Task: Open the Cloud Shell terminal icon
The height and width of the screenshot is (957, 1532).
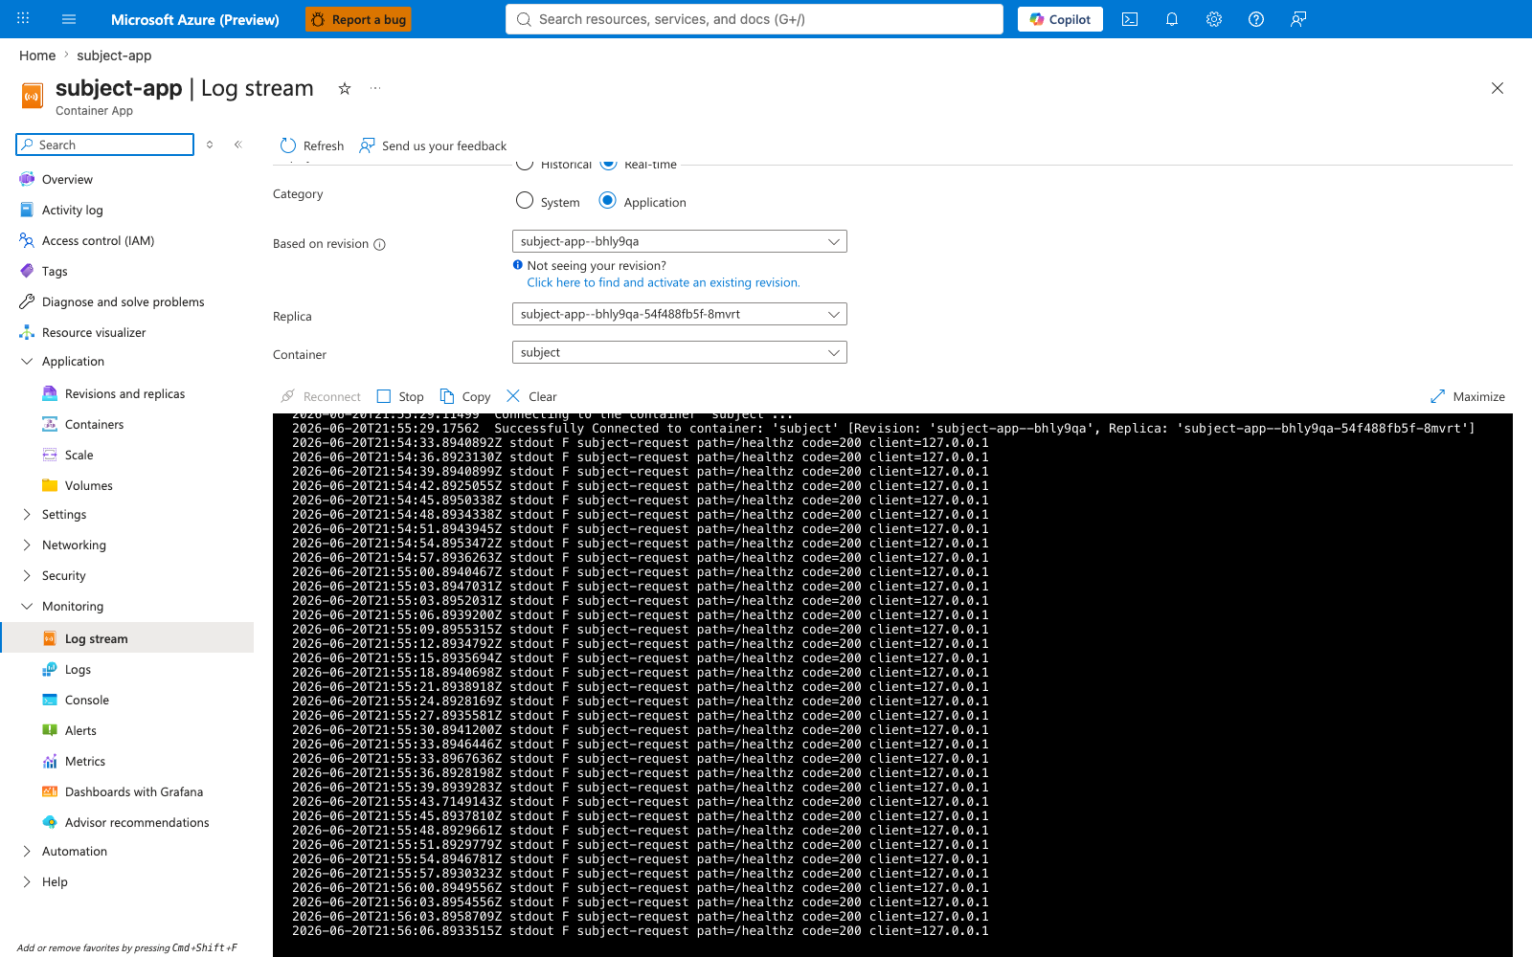Action: (1130, 19)
